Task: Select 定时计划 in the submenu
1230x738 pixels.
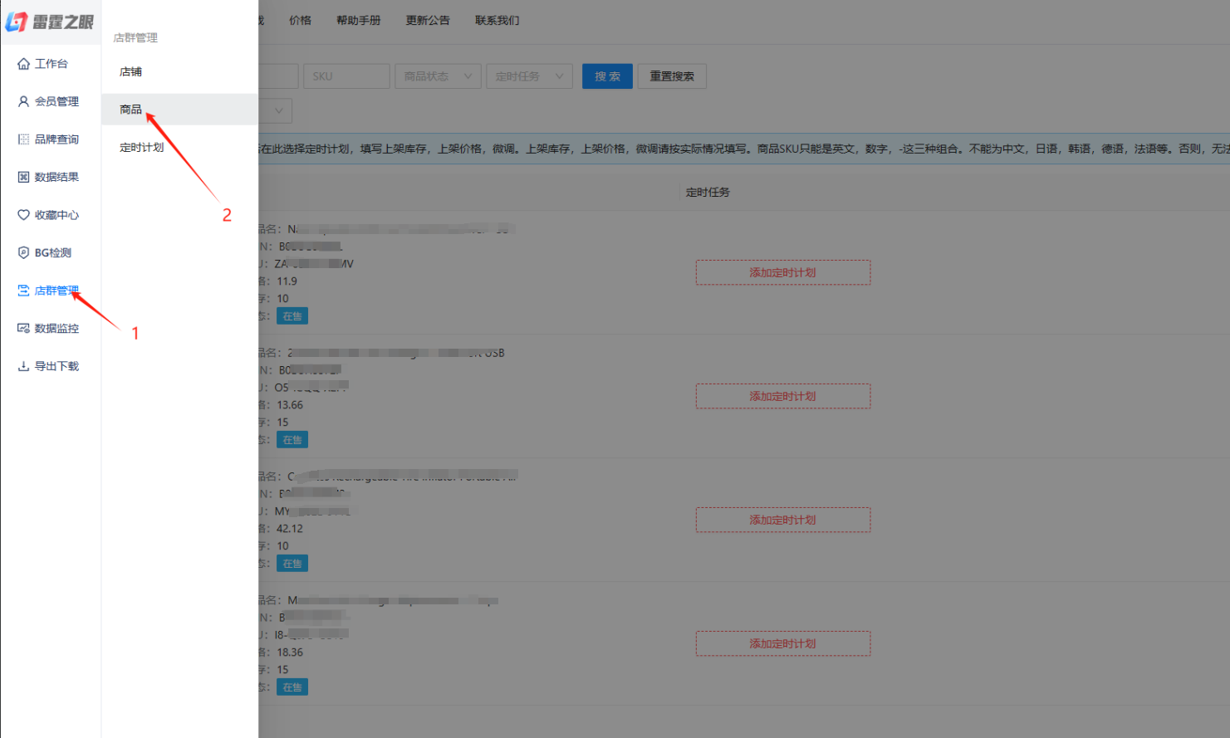Action: click(142, 148)
